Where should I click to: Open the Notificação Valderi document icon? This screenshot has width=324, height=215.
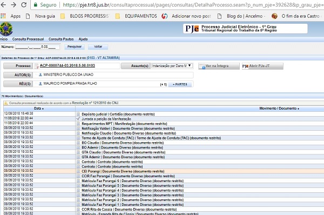(x=78, y=129)
